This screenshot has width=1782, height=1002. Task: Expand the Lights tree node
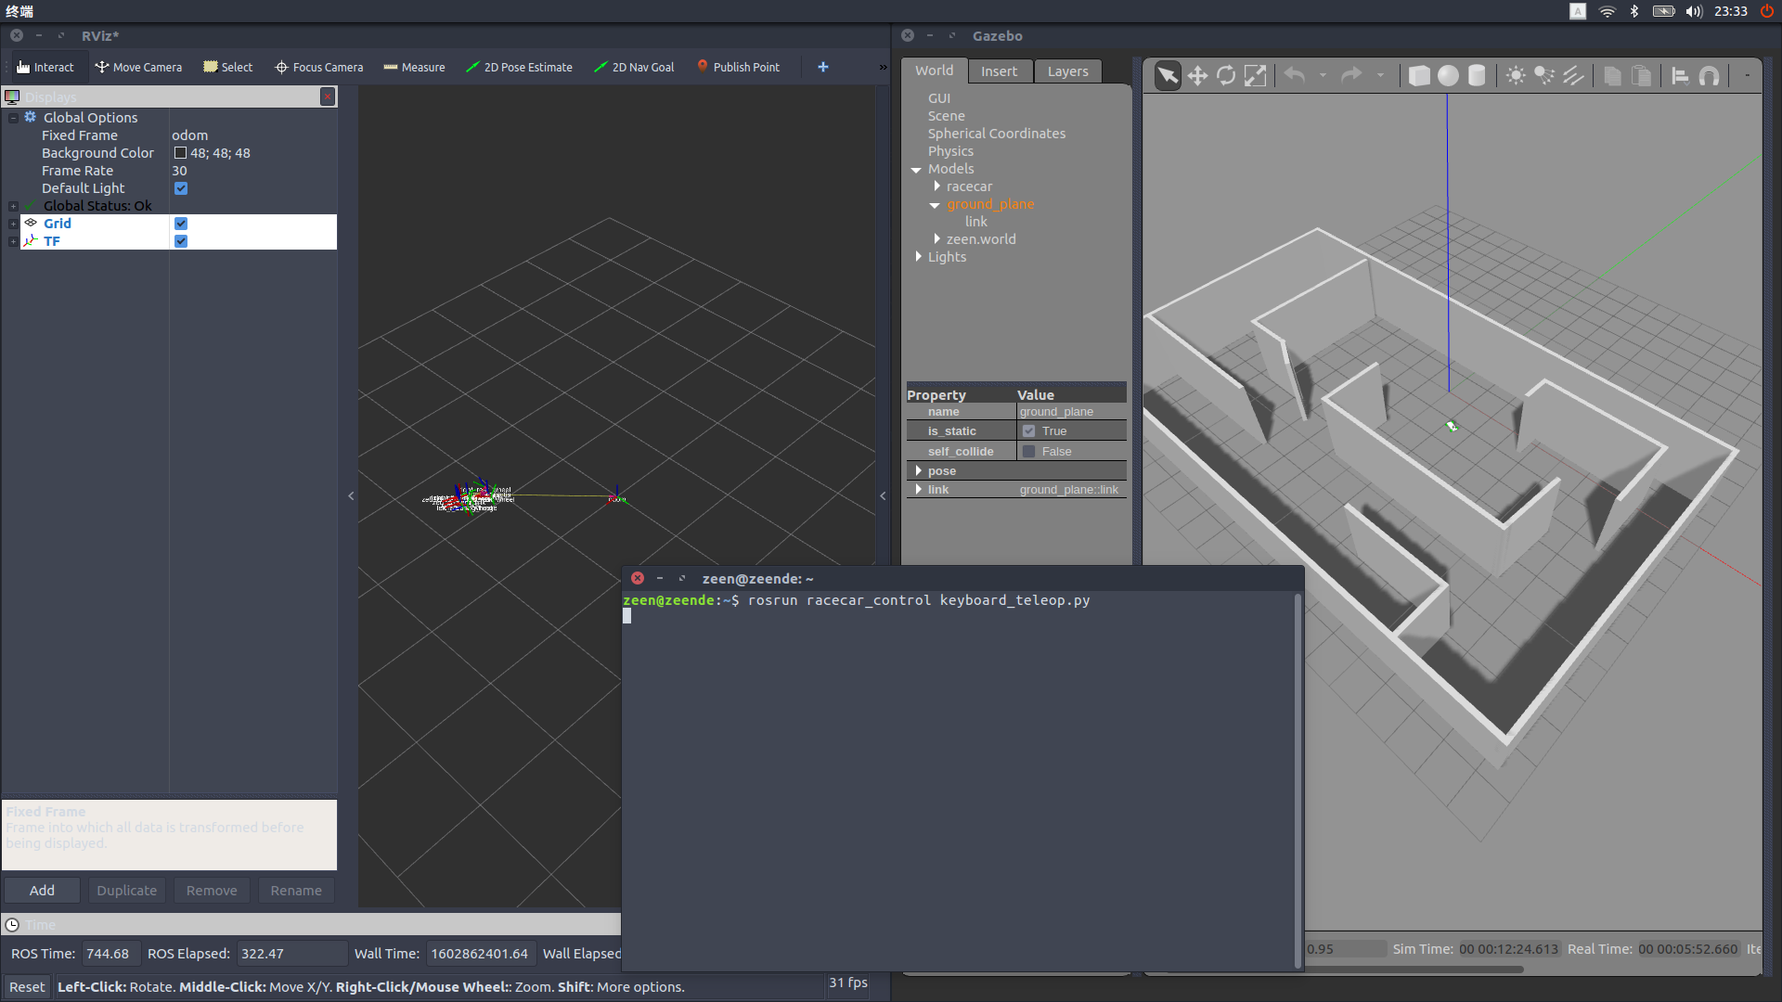click(919, 257)
